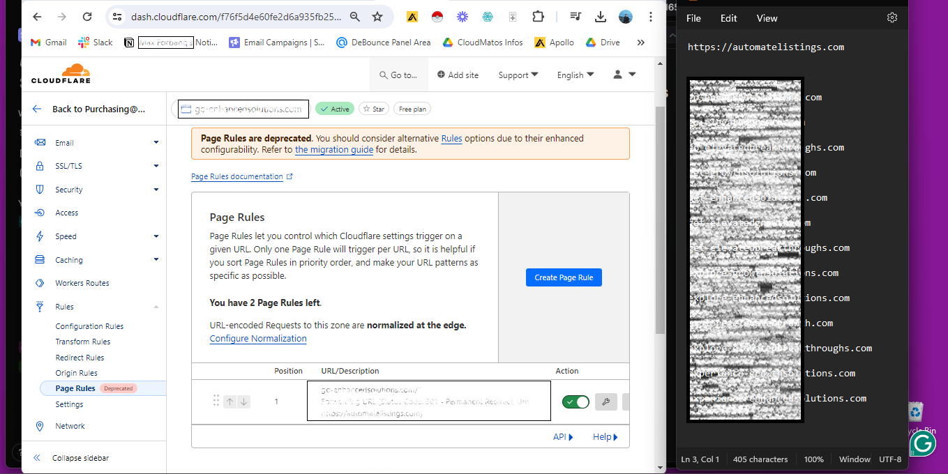Open the DeBounce Panel Area bookmark
Image resolution: width=948 pixels, height=474 pixels.
click(384, 43)
